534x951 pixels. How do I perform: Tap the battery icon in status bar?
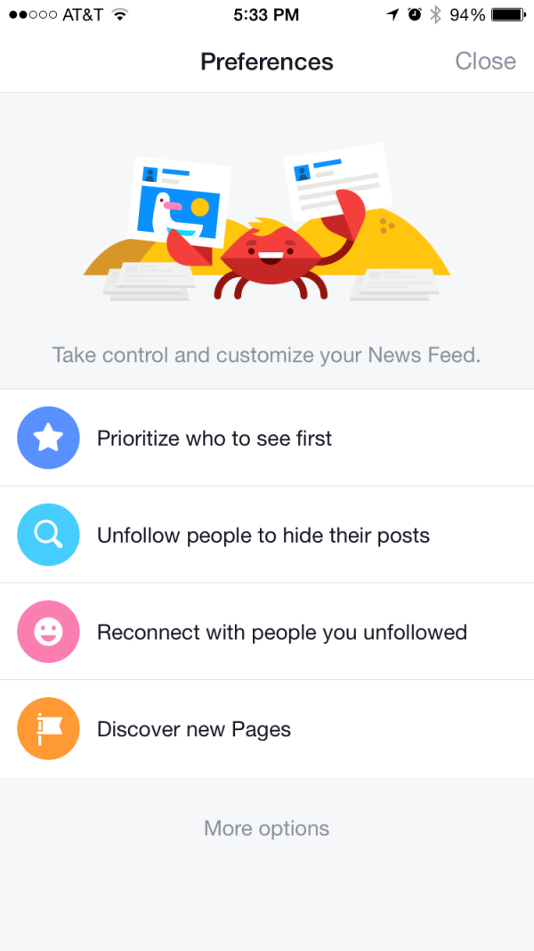point(507,15)
